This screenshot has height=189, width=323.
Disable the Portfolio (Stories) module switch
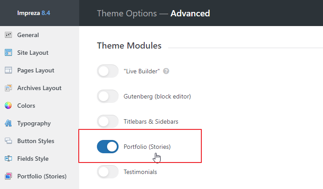pos(108,147)
